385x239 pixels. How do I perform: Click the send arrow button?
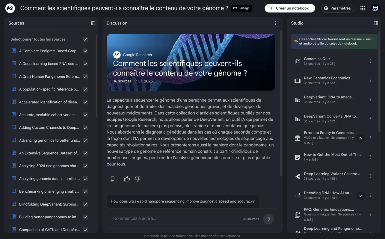(x=268, y=219)
